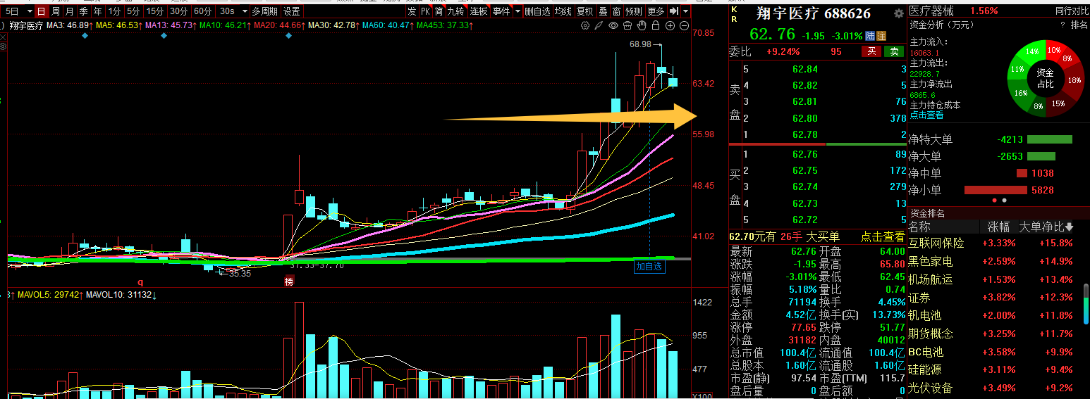Click the 发 toolbar button
Viewport: 1090px width, 399px height.
tap(412, 11)
